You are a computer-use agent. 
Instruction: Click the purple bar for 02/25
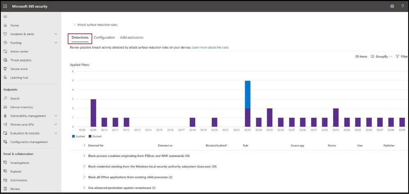(x=270, y=118)
